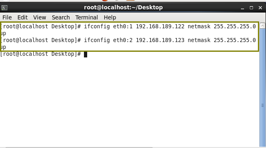Viewport: 266px width, 148px height.
Task: Click the current empty prompt line
Action: (x=44, y=54)
